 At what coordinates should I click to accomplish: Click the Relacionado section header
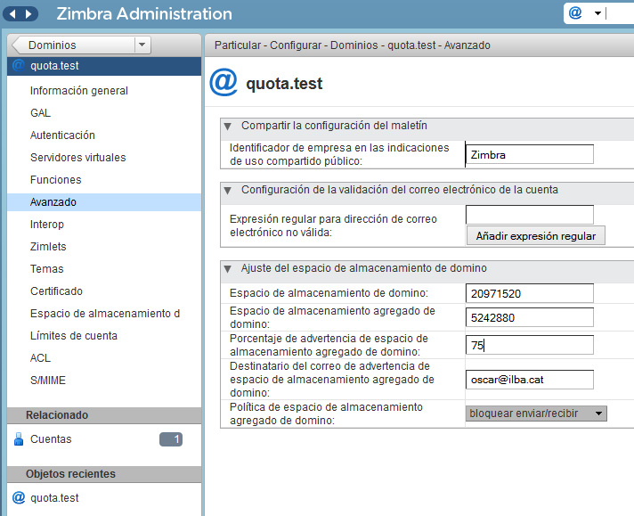104,415
